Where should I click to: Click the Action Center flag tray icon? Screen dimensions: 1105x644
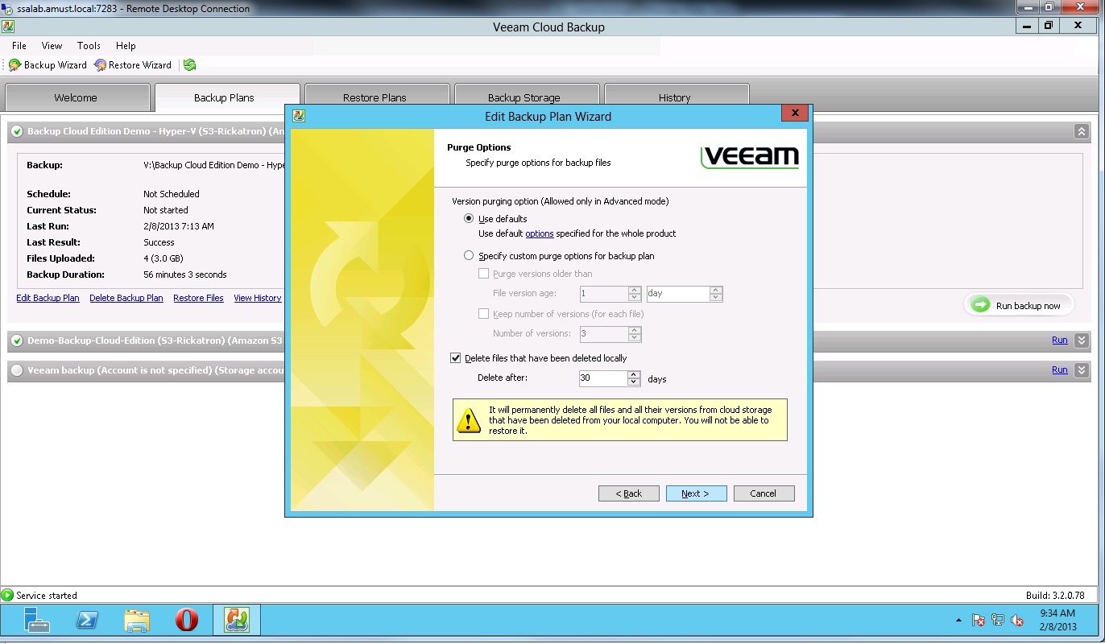pyautogui.click(x=979, y=621)
